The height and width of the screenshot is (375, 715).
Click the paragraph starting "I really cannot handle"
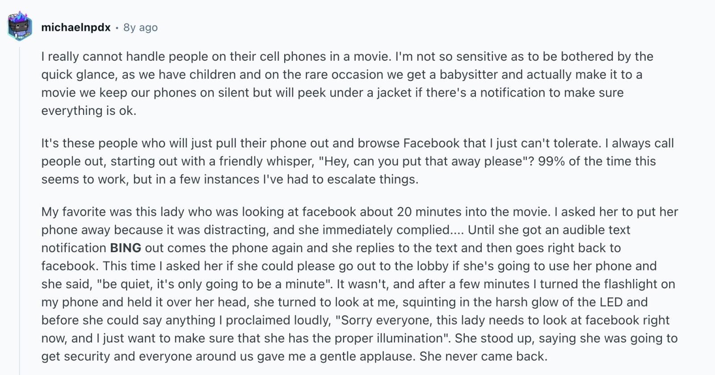pyautogui.click(x=347, y=83)
